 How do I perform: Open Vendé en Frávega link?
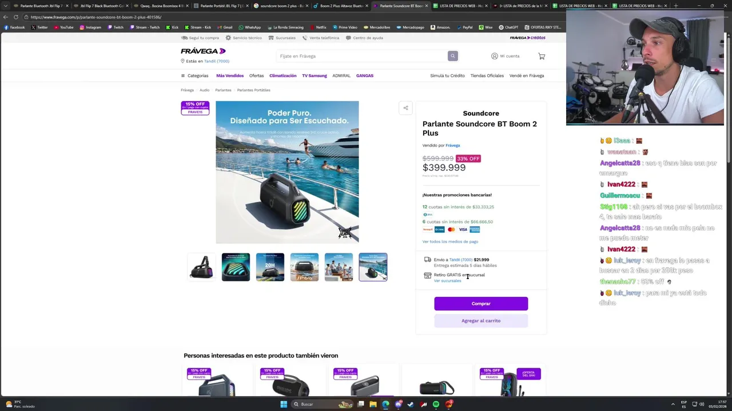pyautogui.click(x=527, y=75)
